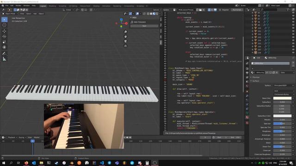Toggle line numbers display in text editor

pyautogui.click(x=209, y=10)
